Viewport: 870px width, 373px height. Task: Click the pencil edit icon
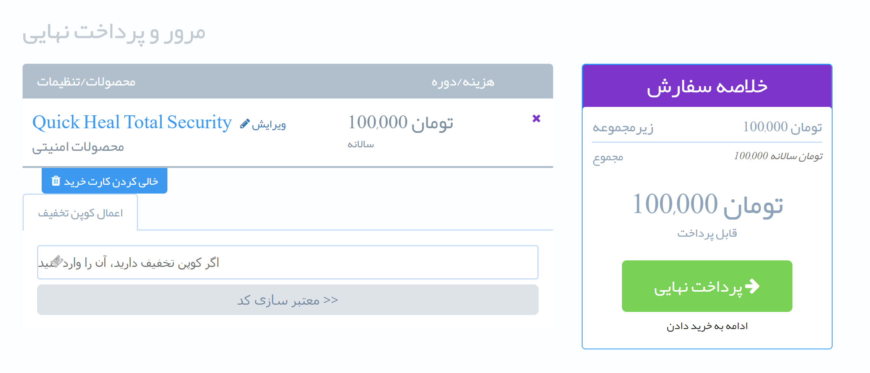click(x=245, y=124)
